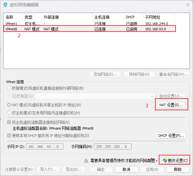Viewport: 193px width, 176px height.
Task: Click 还原默认设置(R) button
Action: click(x=19, y=169)
